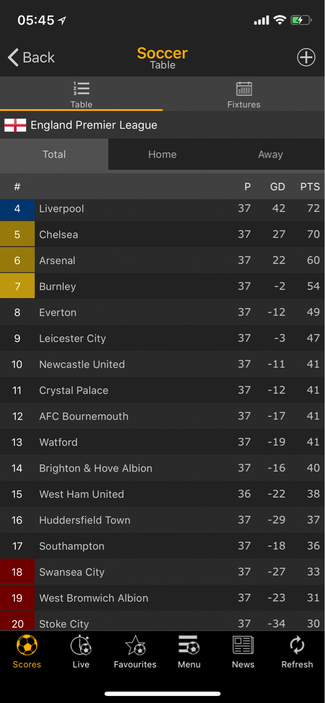This screenshot has width=325, height=703.
Task: Tap the gold position 7 Burnley badge
Action: pyautogui.click(x=17, y=287)
